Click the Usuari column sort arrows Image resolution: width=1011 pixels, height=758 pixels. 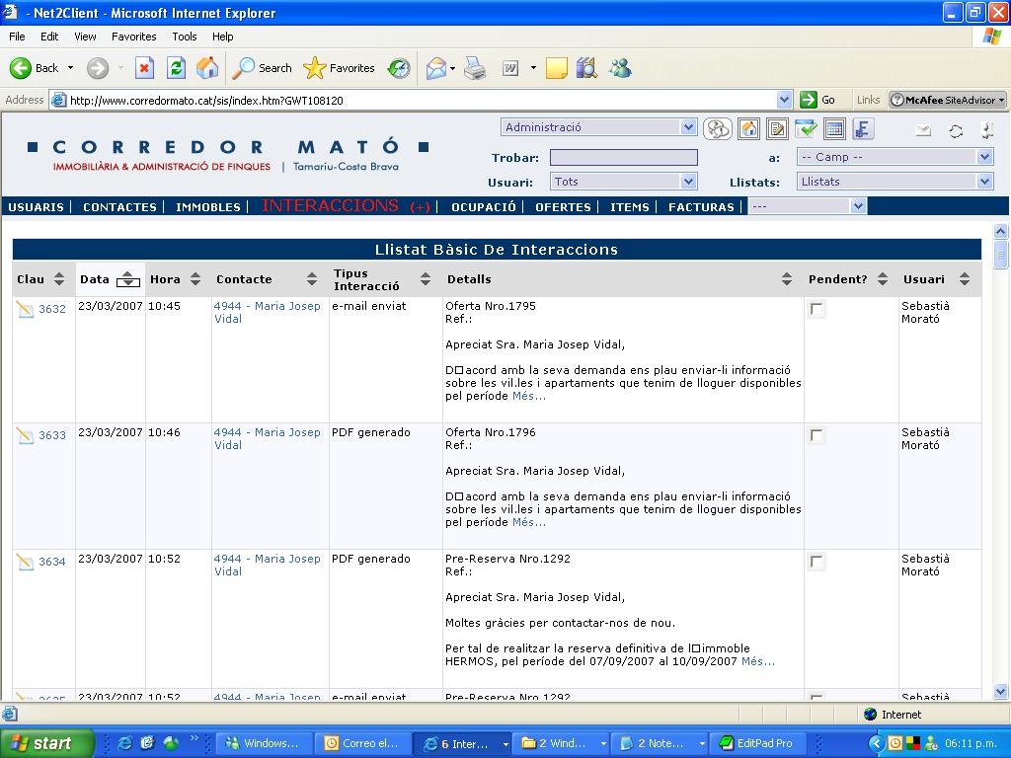[965, 279]
